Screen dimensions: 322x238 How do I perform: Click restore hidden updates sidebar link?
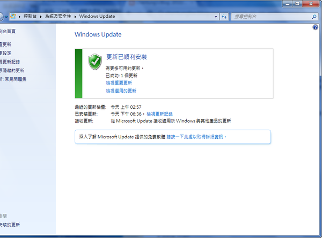pyautogui.click(x=12, y=71)
